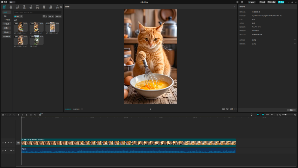The width and height of the screenshot is (298, 168).
Task: Switch to the Text (文本) tab
Action: [x=17, y=6]
